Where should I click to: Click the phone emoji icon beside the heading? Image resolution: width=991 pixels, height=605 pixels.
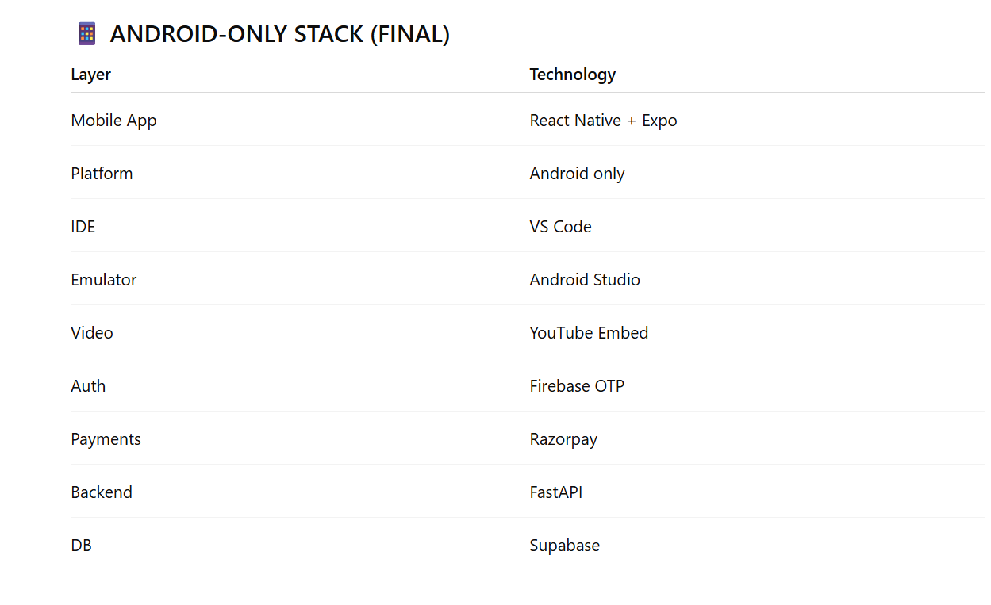click(x=86, y=34)
